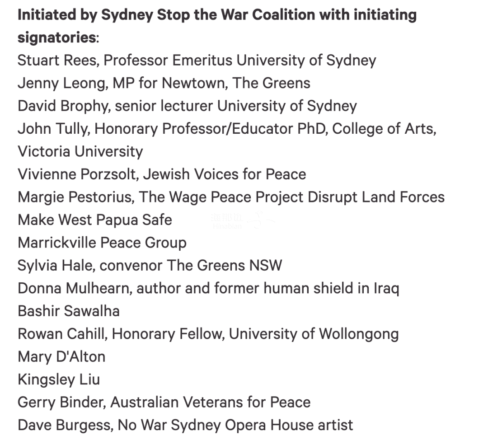Click 'Marrickville Peace Group' entry
This screenshot has width=488, height=440.
point(102,243)
